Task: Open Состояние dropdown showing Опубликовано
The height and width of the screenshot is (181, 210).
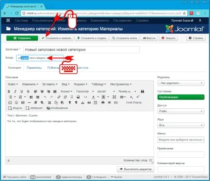Action: click(x=181, y=97)
